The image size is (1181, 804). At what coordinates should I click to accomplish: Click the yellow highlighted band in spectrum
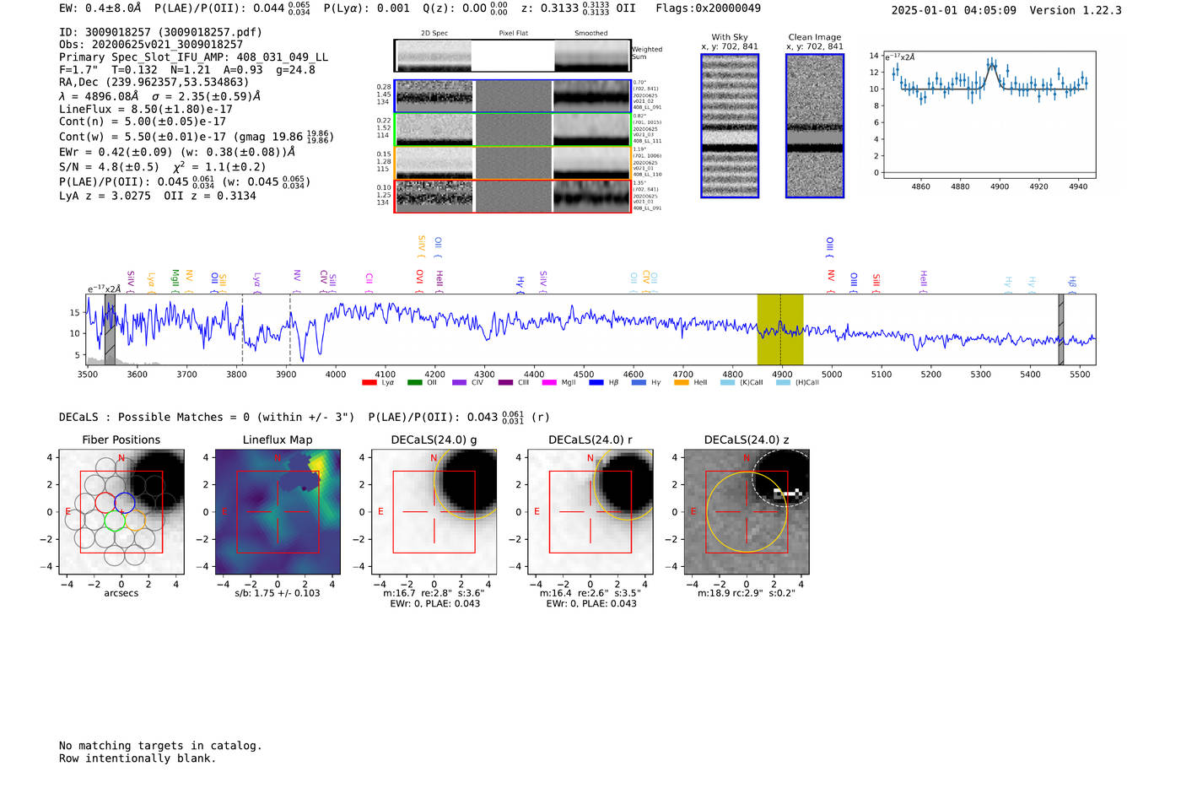(x=780, y=330)
